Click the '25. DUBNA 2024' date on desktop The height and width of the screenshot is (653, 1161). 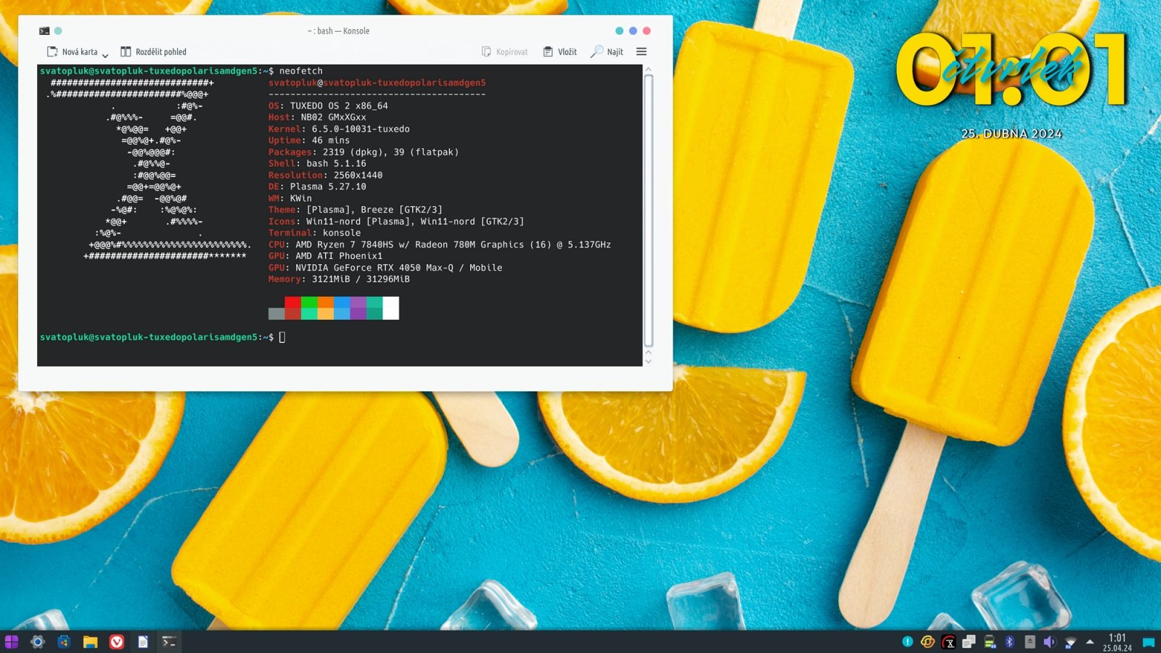1012,134
